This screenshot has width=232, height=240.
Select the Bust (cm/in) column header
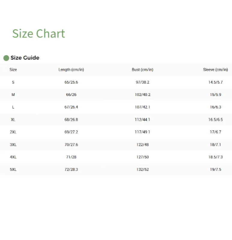coord(143,70)
